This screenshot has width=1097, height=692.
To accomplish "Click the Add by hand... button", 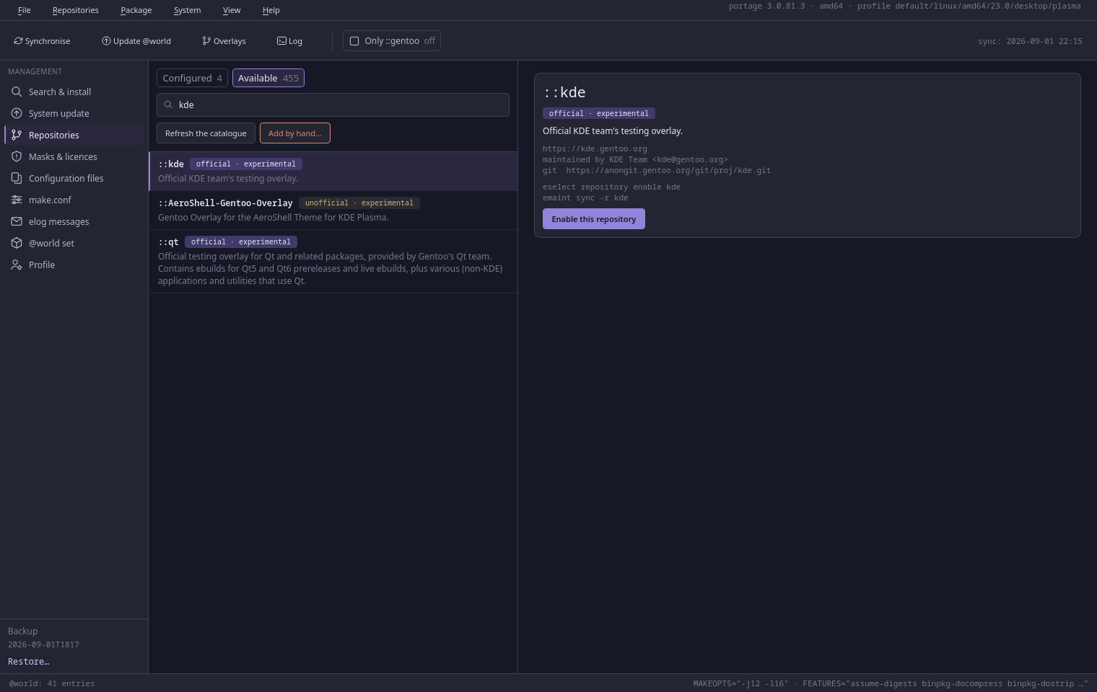I will (295, 133).
